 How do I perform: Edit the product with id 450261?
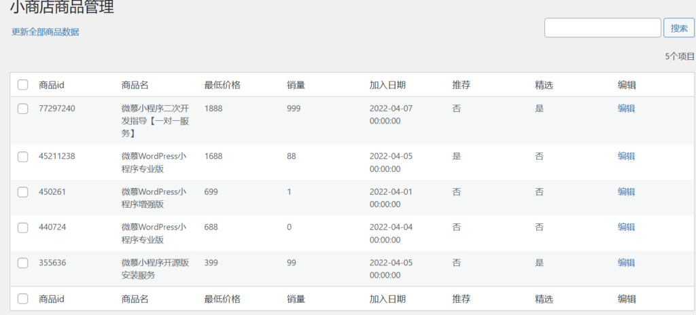coord(626,191)
